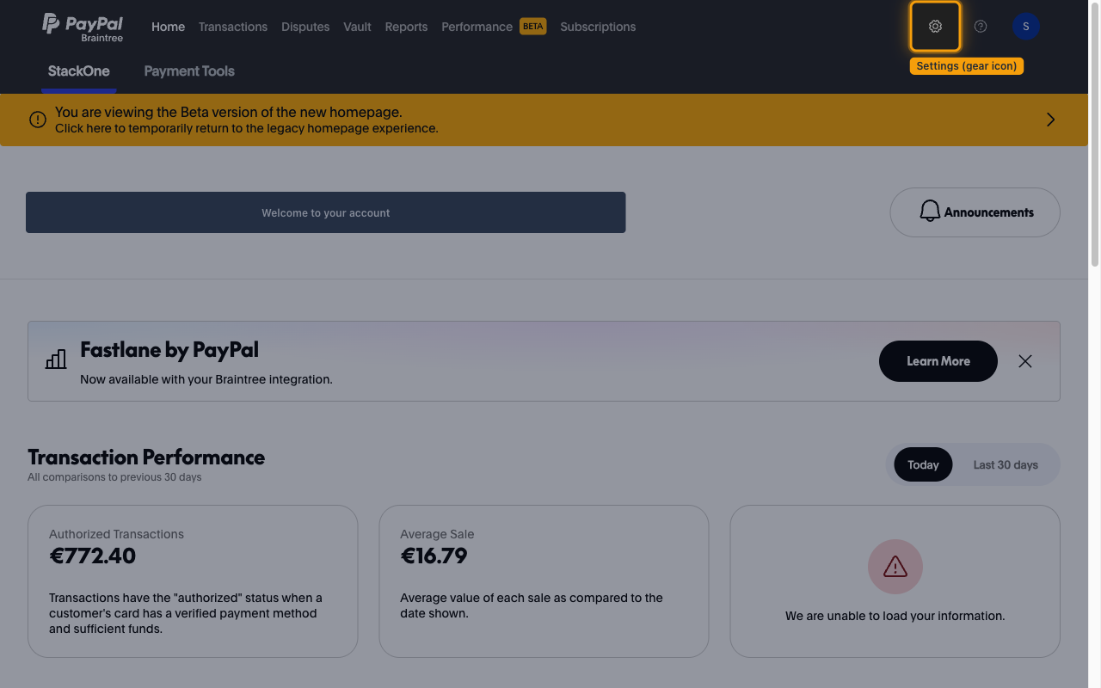This screenshot has width=1101, height=688.
Task: Click the Announcements bell icon
Action: pos(930,212)
